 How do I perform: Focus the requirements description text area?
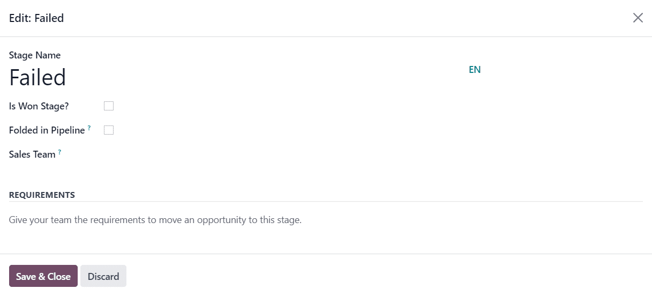[x=326, y=220]
